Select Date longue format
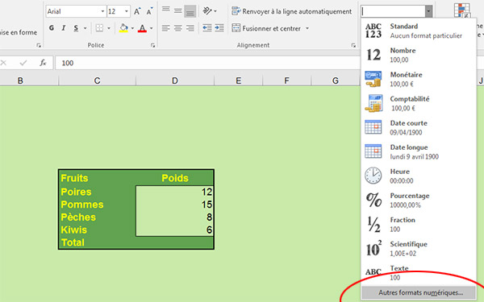 [418, 152]
